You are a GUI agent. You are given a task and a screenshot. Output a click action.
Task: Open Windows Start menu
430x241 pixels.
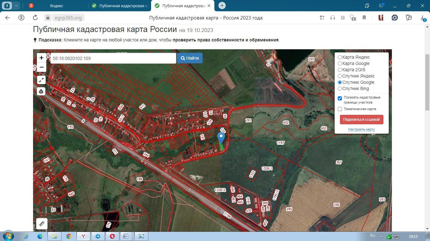8,236
